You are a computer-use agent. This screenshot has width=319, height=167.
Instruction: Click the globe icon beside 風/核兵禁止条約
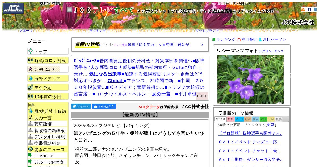pyautogui.click(x=31, y=111)
